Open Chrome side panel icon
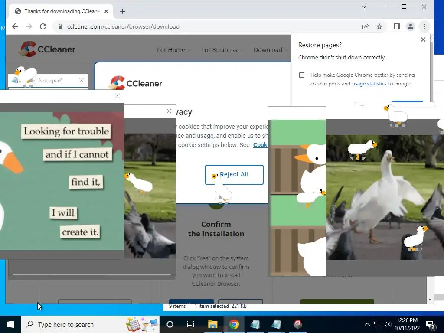 click(396, 26)
